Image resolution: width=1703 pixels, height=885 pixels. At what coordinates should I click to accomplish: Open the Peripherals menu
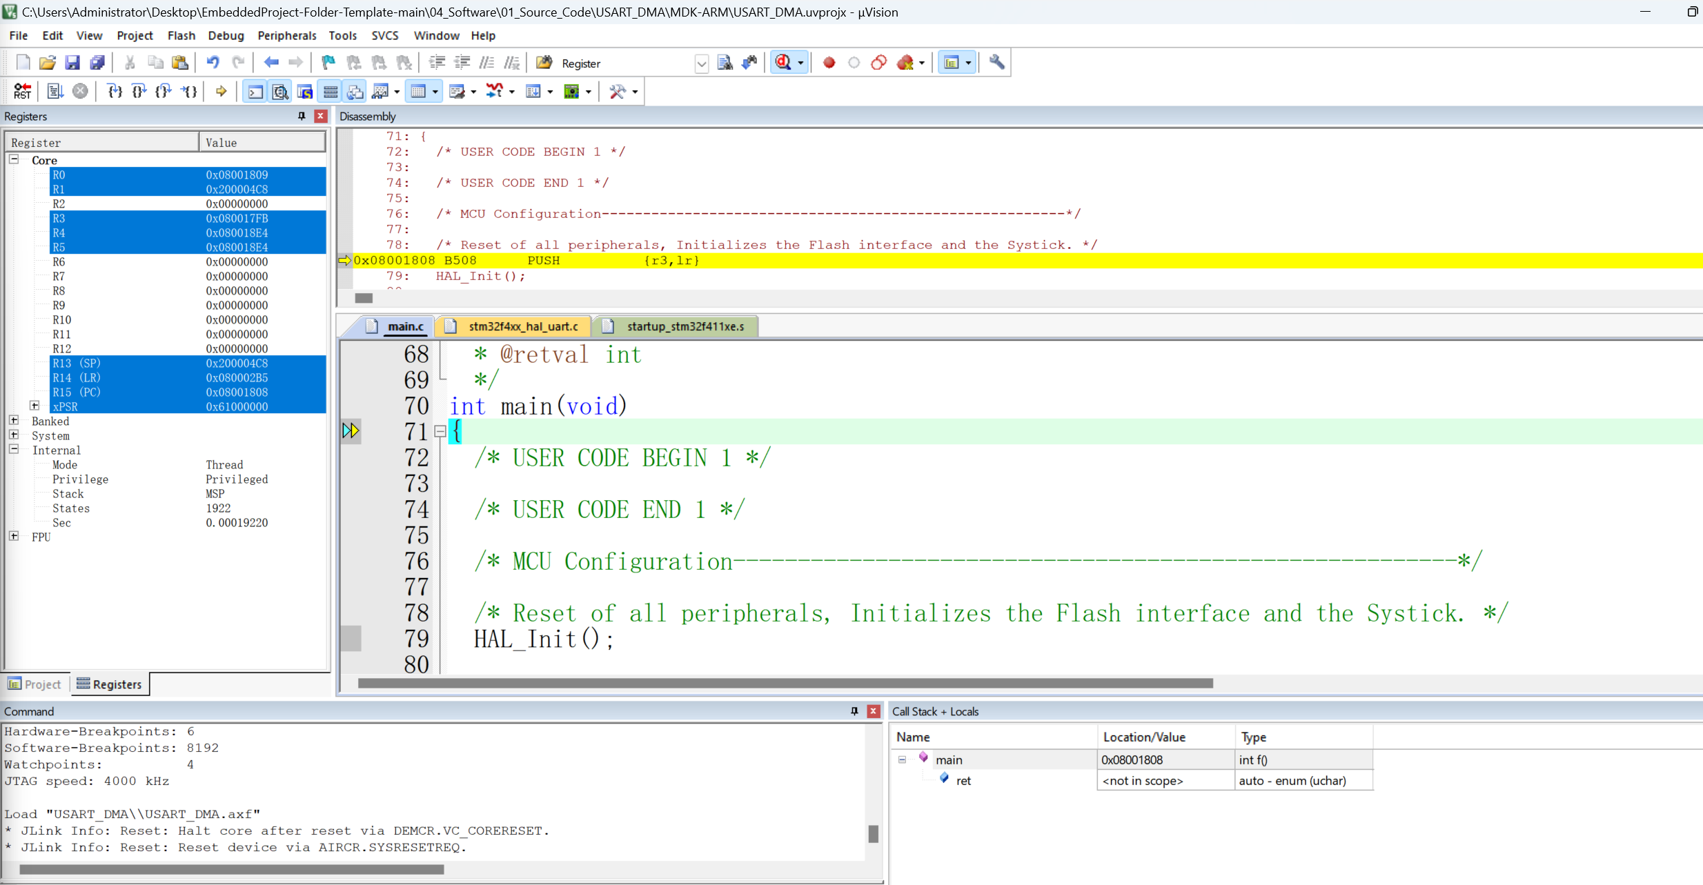286,36
